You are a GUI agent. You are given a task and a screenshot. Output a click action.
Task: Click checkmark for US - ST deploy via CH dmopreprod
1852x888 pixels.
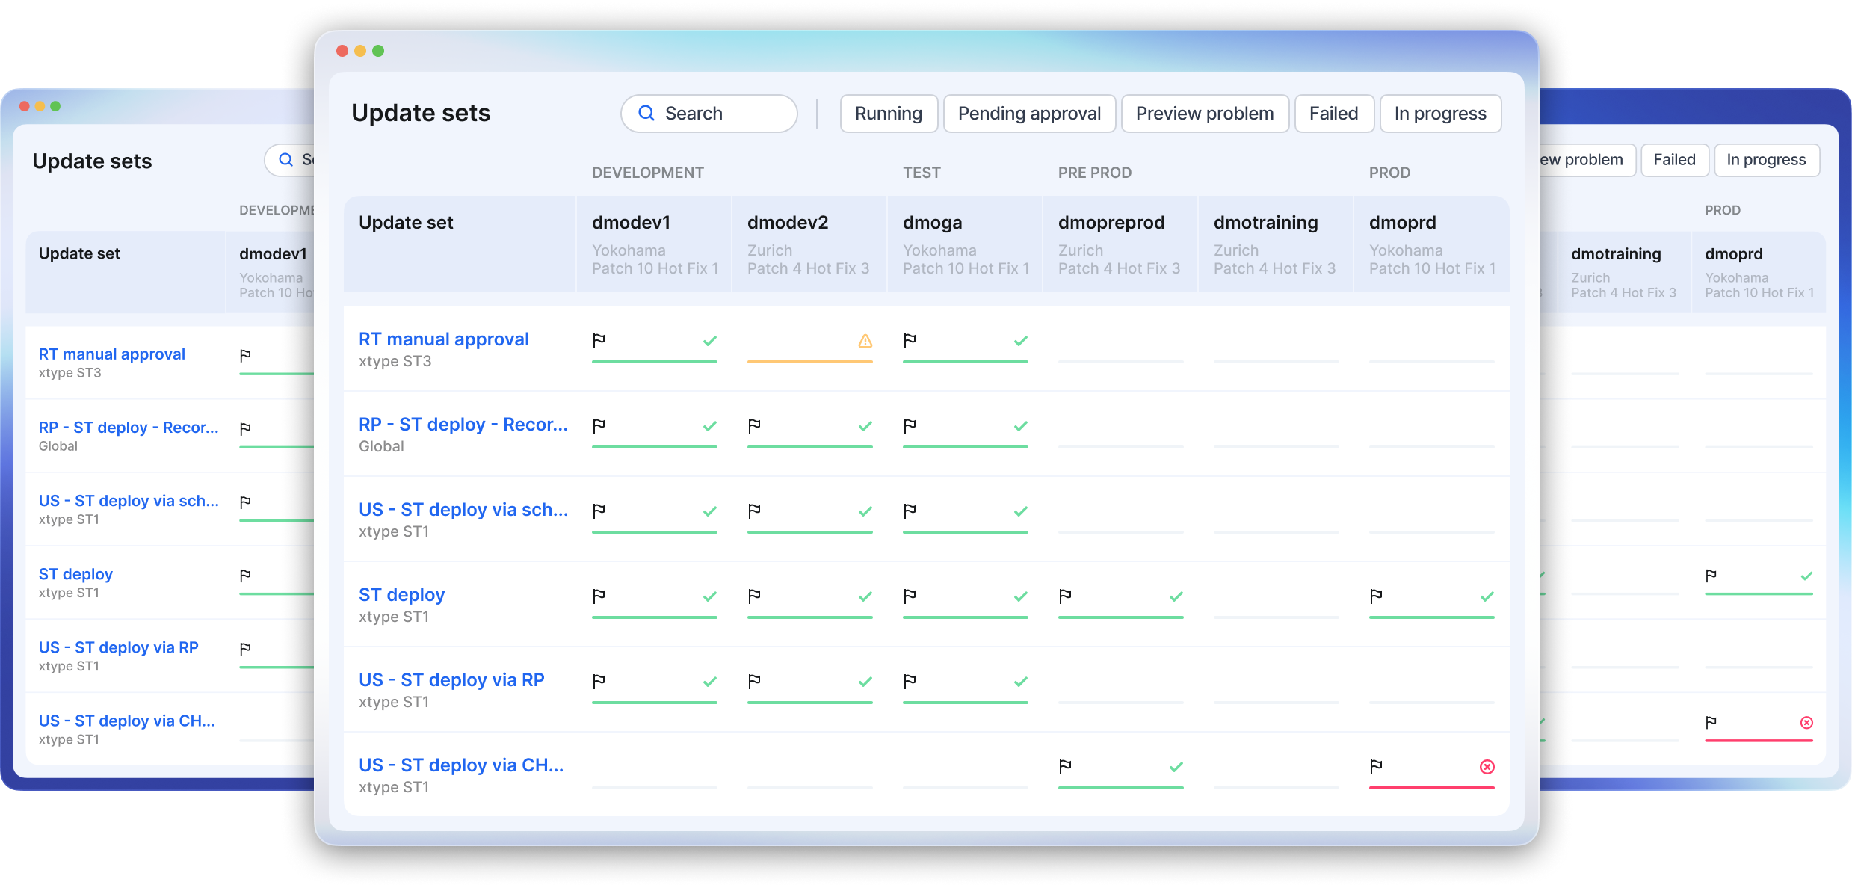coord(1176,767)
